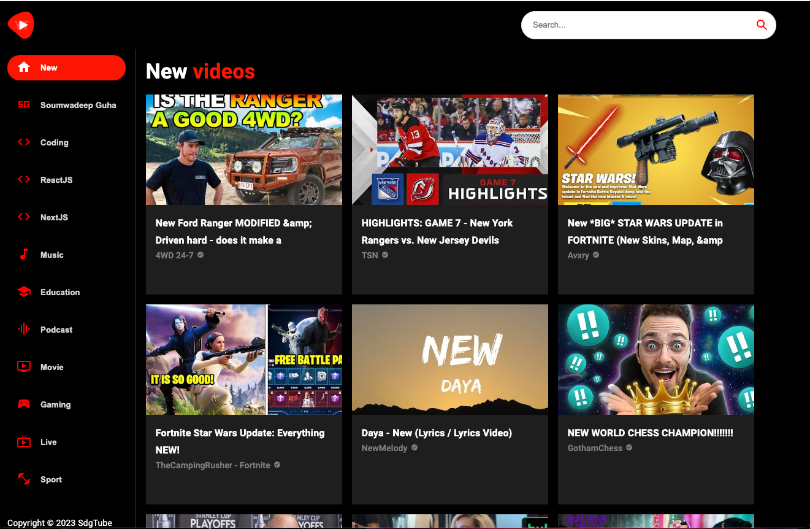810x529 pixels.
Task: Click the SdgTube red play logo
Action: (x=21, y=25)
